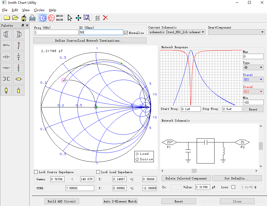The width and height of the screenshot is (267, 206).
Task: Pick the open stub component
Action: (x=19, y=90)
